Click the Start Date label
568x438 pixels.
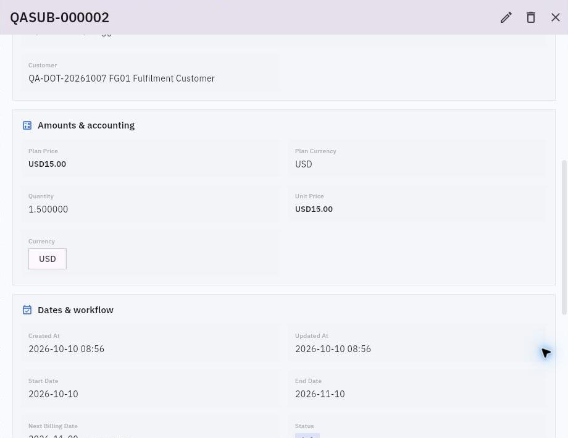(43, 381)
